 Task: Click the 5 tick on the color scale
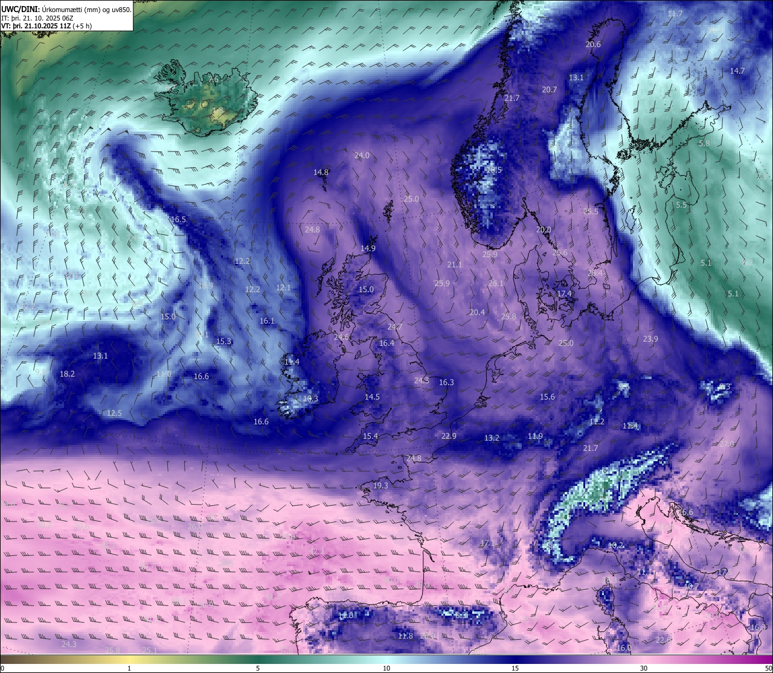[x=258, y=668]
